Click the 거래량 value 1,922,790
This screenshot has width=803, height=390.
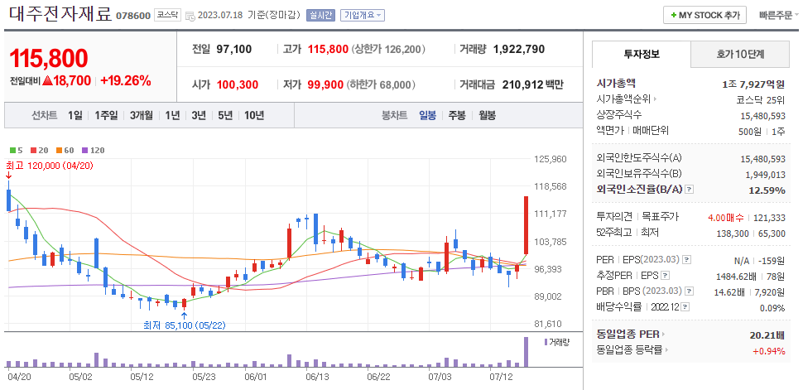click(519, 49)
